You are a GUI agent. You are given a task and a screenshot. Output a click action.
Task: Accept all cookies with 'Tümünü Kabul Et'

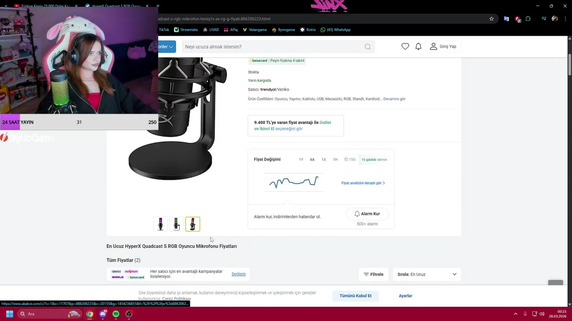click(x=356, y=296)
